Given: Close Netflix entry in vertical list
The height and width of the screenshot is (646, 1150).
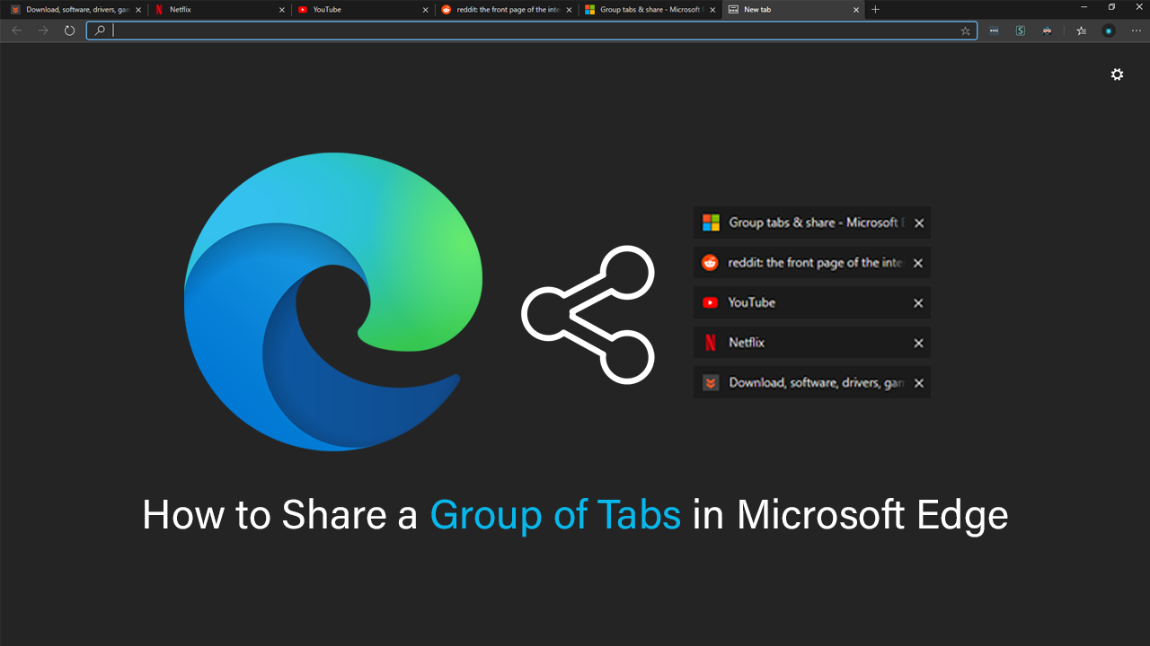Looking at the screenshot, I should tap(918, 343).
